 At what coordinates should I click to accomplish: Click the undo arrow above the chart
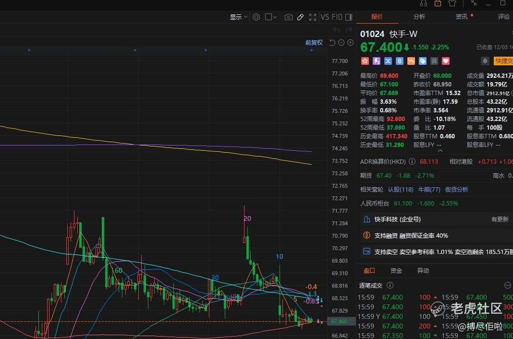(x=337, y=30)
